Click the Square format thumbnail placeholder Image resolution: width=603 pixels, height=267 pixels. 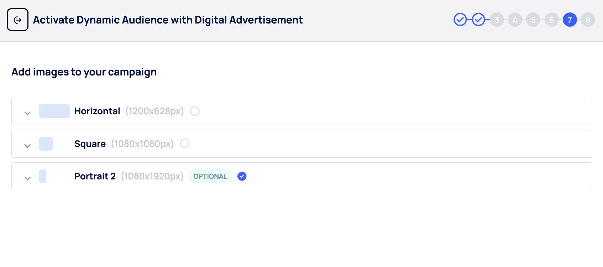46,143
